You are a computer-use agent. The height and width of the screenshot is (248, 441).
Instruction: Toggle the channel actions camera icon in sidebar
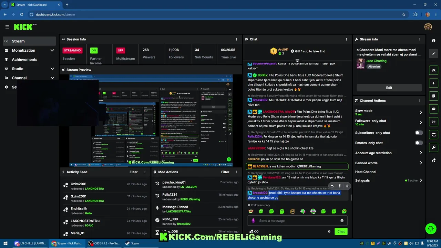(x=433, y=135)
